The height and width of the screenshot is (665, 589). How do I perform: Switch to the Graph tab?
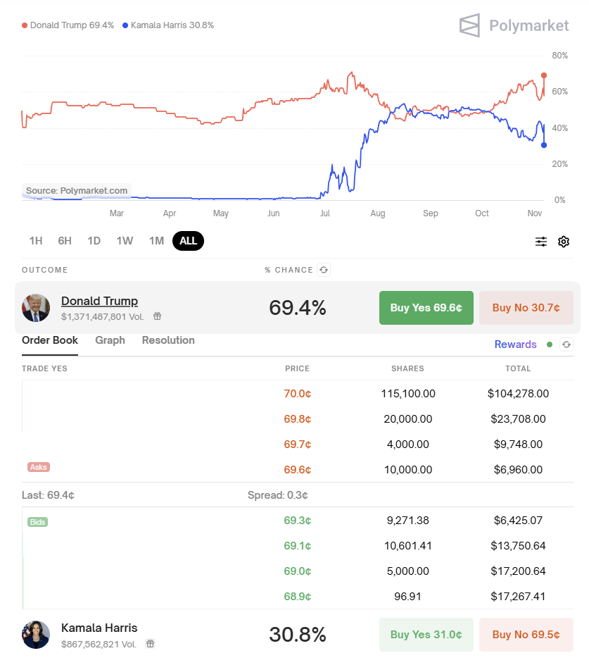tap(110, 340)
